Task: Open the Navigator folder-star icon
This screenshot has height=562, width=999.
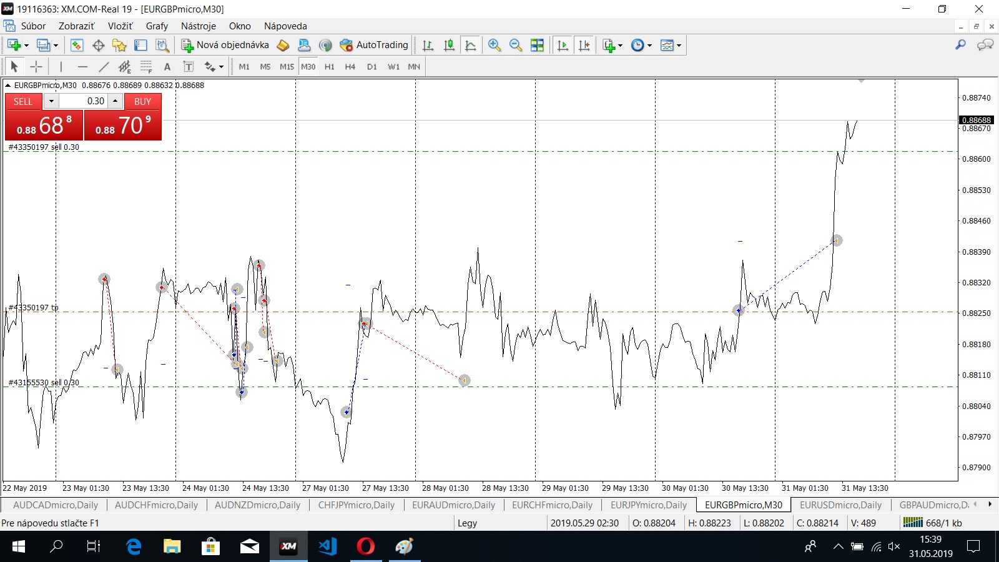Action: pos(119,45)
